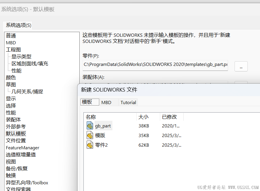
Task: Select 几何关系/捕捉 under 草图
Action: click(x=27, y=92)
